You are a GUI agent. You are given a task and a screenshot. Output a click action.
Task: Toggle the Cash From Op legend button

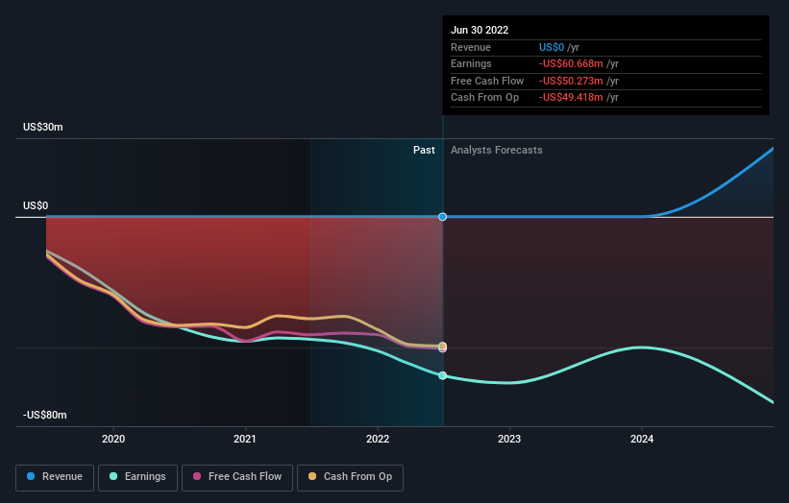coord(350,477)
